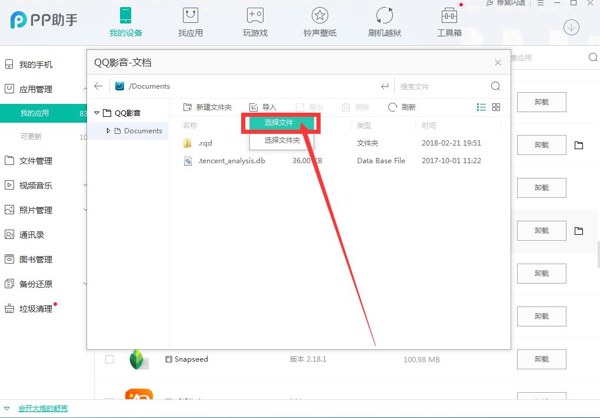Switch to list view icon
This screenshot has width=600, height=418.
(x=481, y=107)
